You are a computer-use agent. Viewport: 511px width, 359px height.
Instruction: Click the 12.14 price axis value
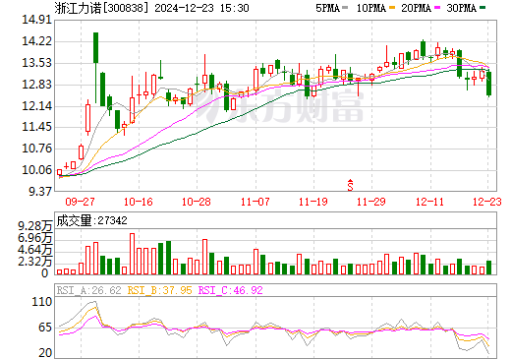coord(37,106)
